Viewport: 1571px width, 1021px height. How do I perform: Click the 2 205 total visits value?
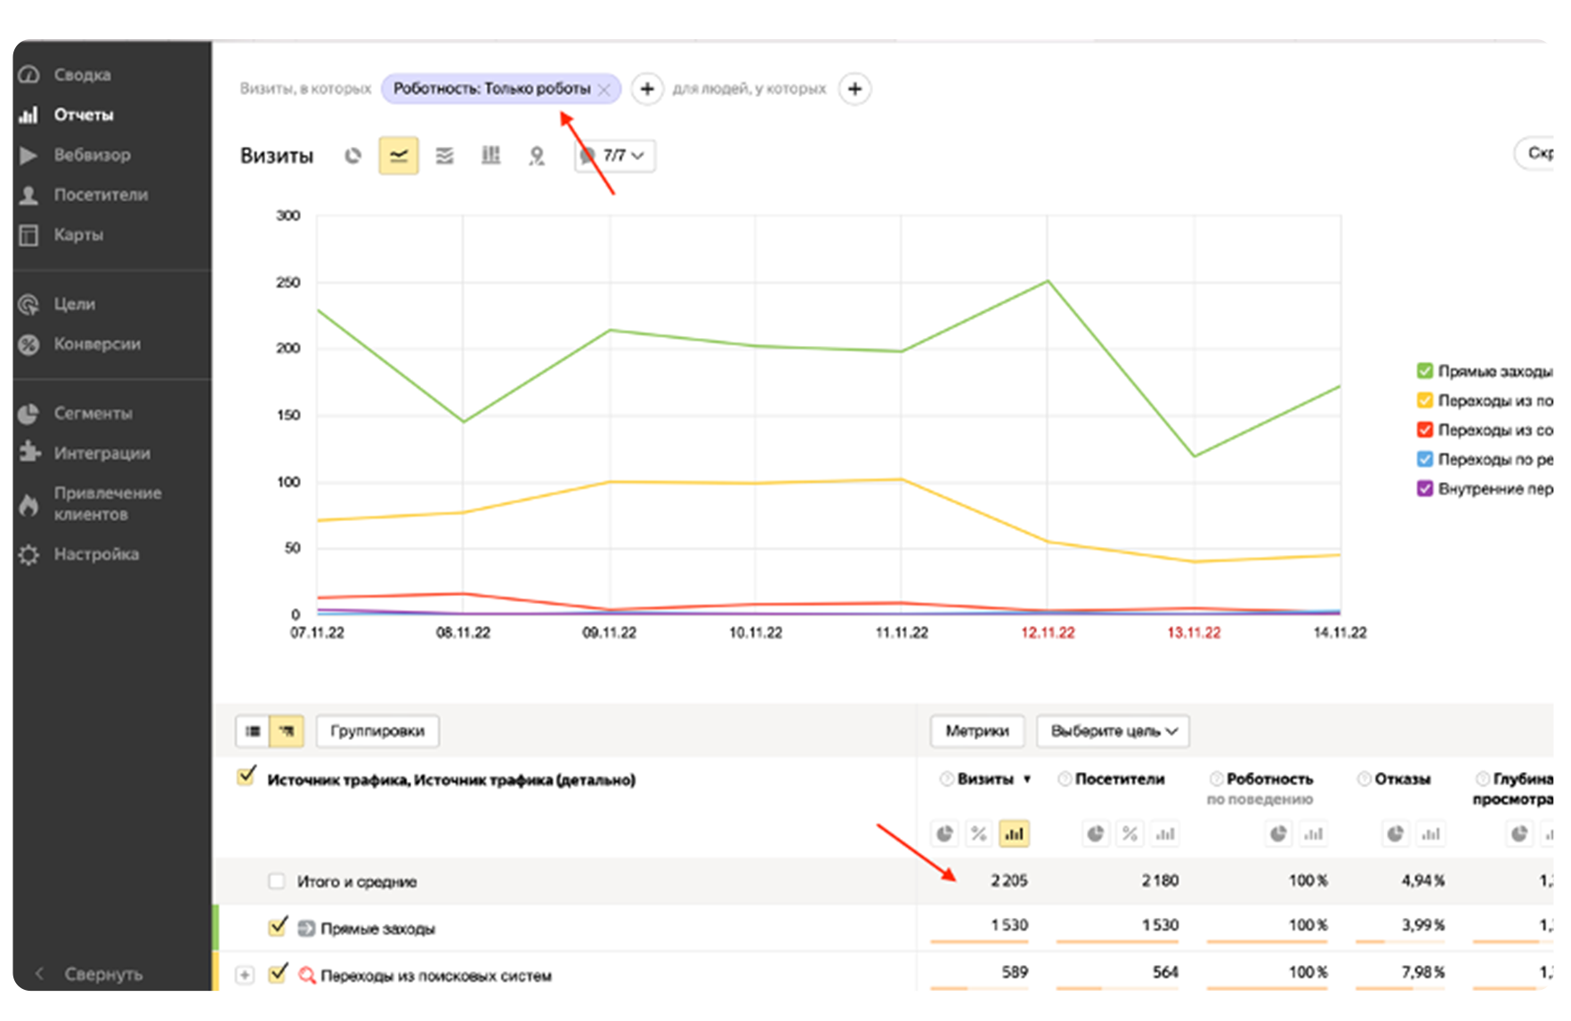point(1009,880)
